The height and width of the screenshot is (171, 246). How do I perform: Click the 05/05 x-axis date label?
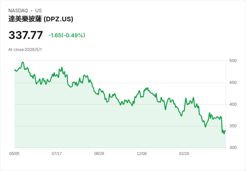(x=14, y=153)
